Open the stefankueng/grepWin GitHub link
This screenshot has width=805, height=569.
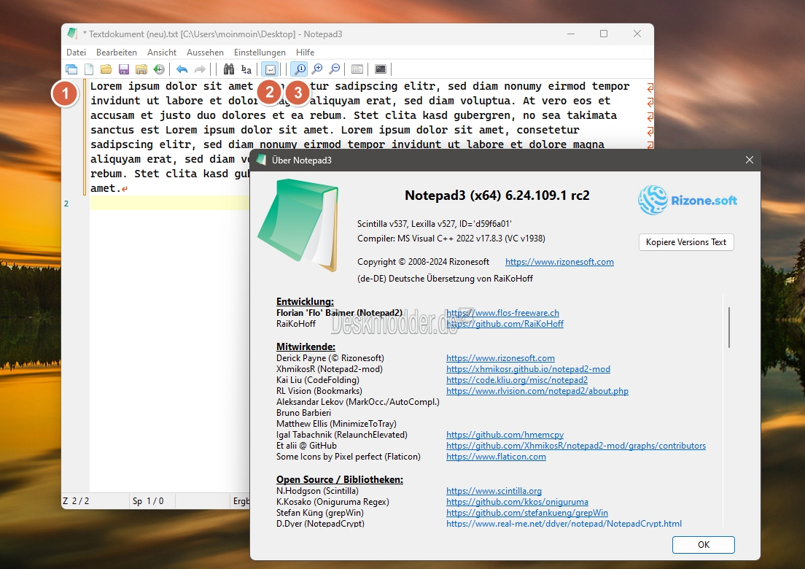[x=527, y=513]
